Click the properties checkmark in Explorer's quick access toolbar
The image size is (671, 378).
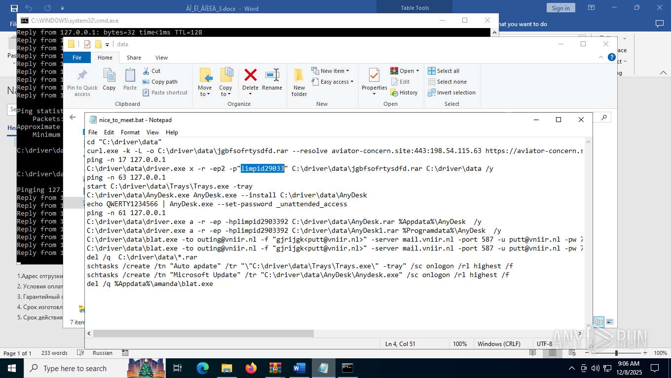[87, 44]
